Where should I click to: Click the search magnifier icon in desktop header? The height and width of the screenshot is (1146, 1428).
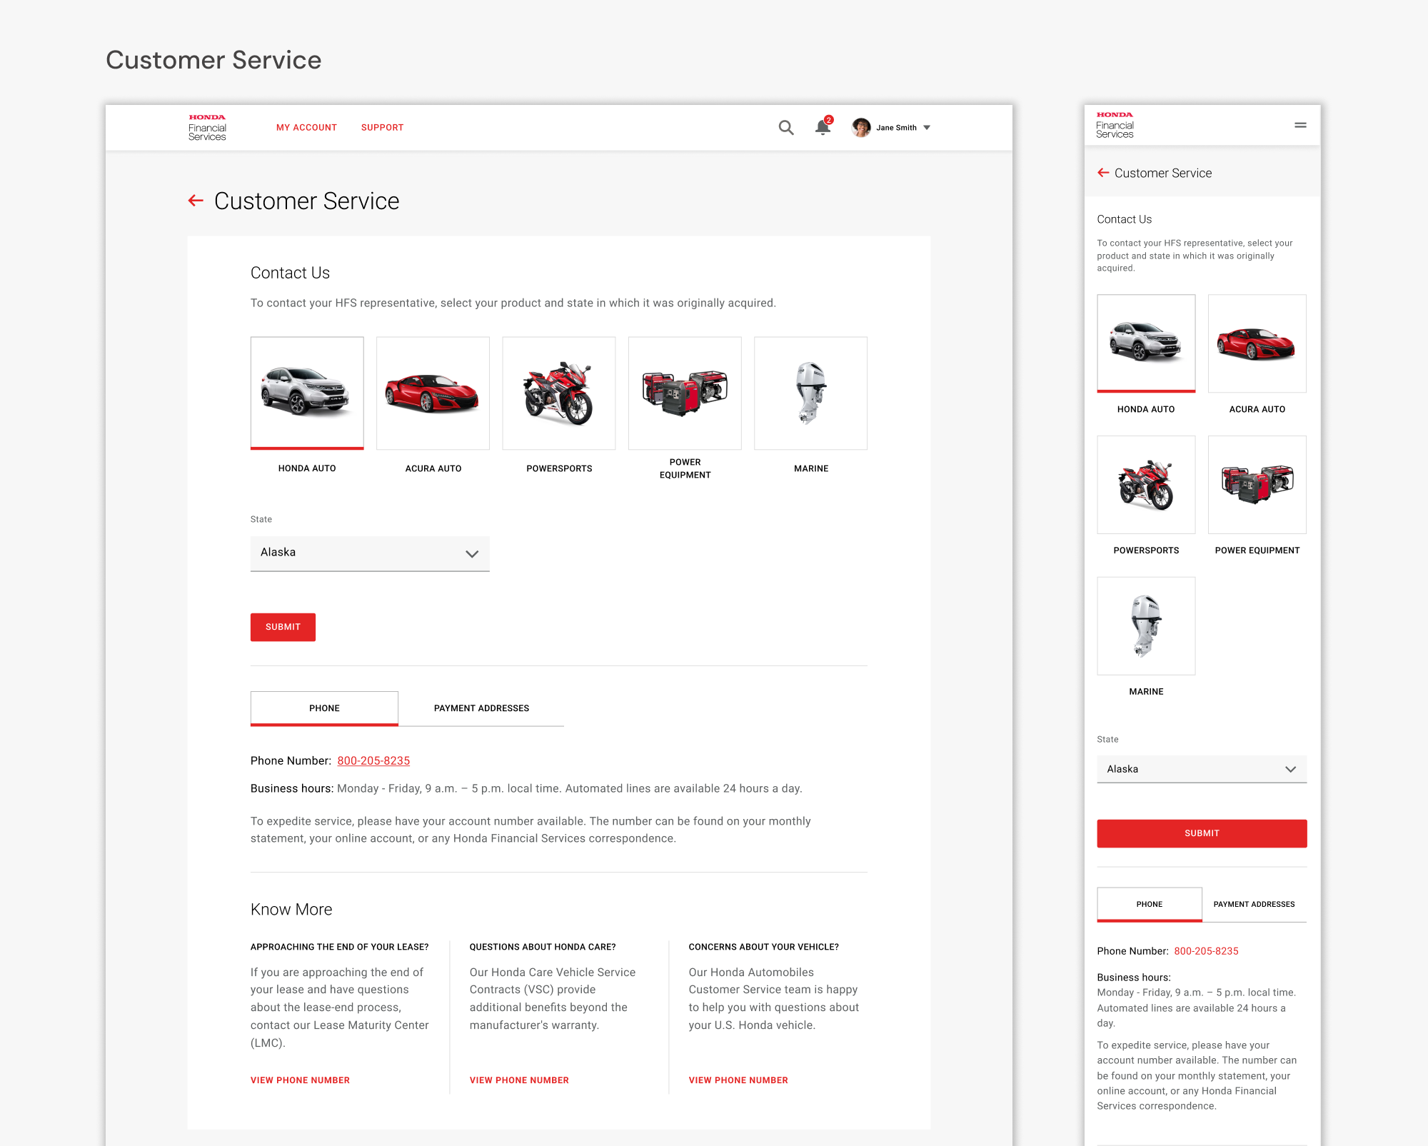tap(786, 128)
